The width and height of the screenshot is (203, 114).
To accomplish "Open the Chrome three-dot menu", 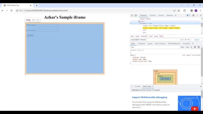I will click(x=200, y=10).
